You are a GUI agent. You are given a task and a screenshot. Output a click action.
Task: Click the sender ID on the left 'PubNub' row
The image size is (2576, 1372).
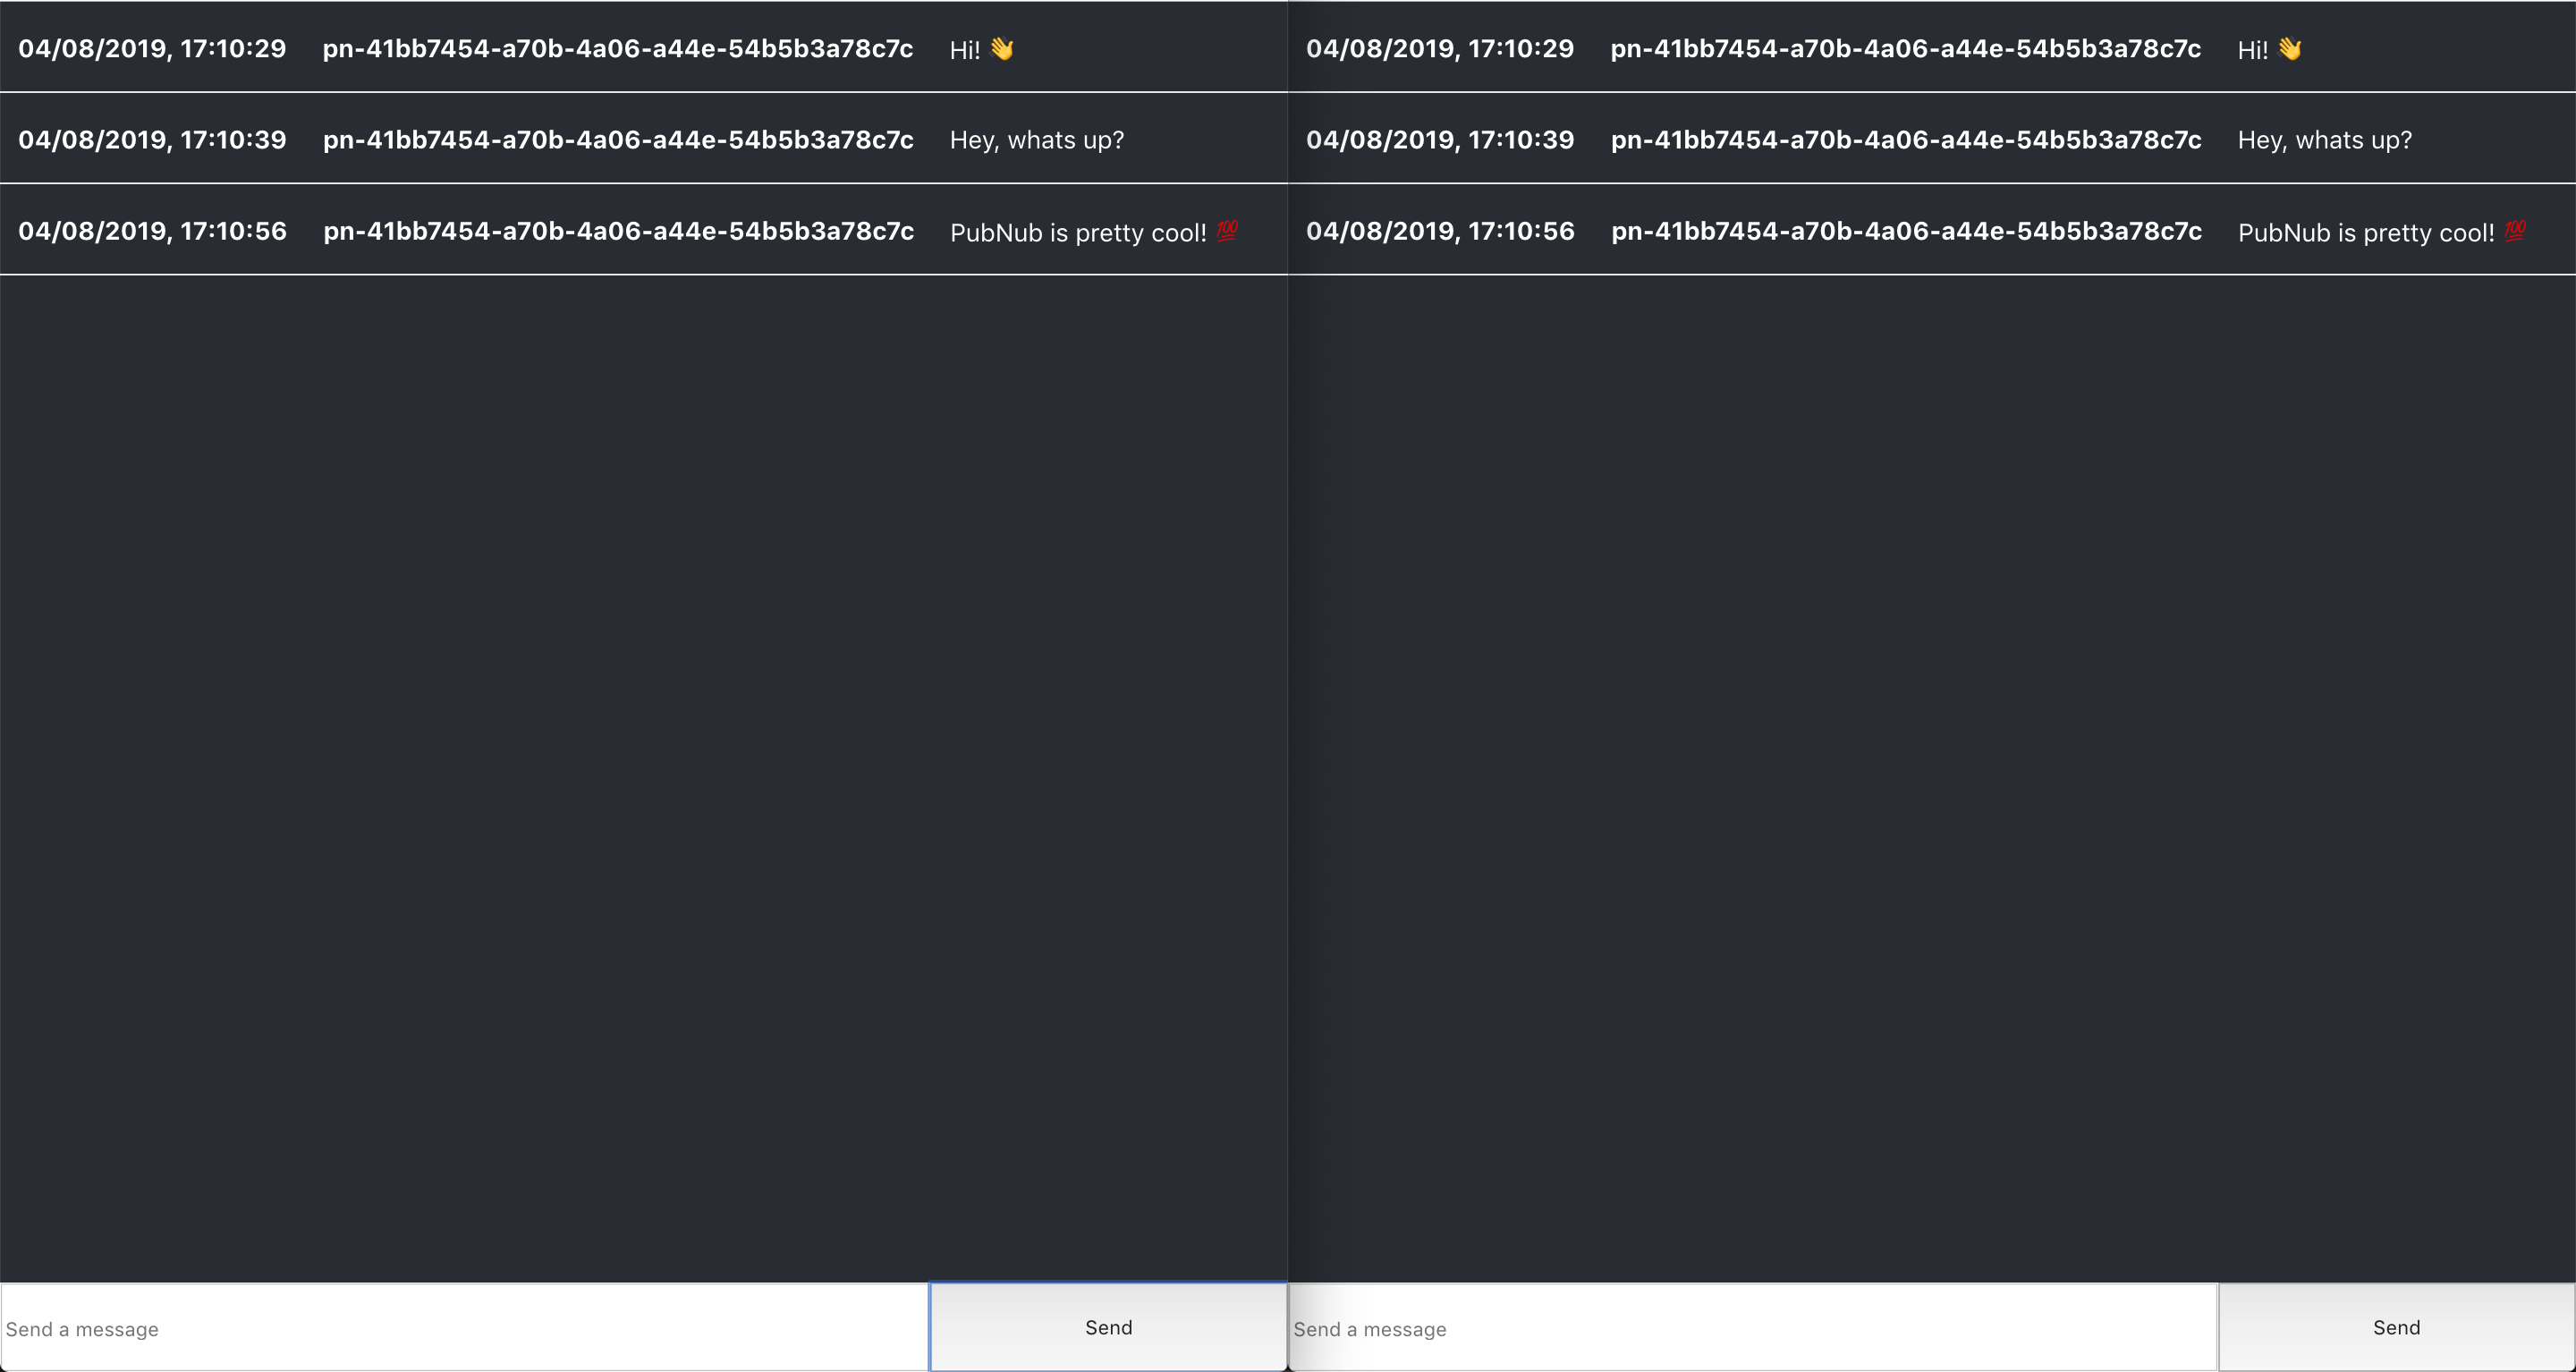tap(618, 232)
